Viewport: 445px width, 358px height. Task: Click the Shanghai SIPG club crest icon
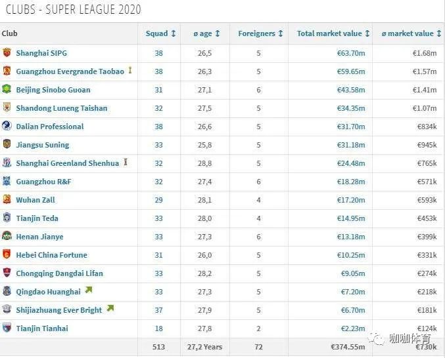(x=7, y=53)
